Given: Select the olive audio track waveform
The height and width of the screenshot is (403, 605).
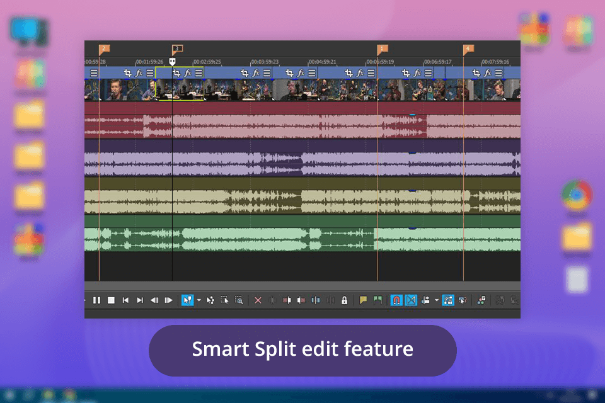Looking at the screenshot, I should tap(302, 201).
